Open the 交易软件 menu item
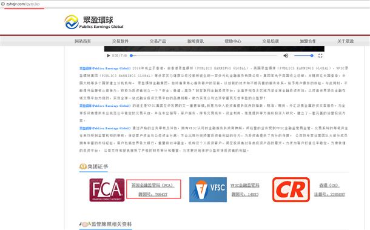The image size is (370, 230). pyautogui.click(x=120, y=41)
